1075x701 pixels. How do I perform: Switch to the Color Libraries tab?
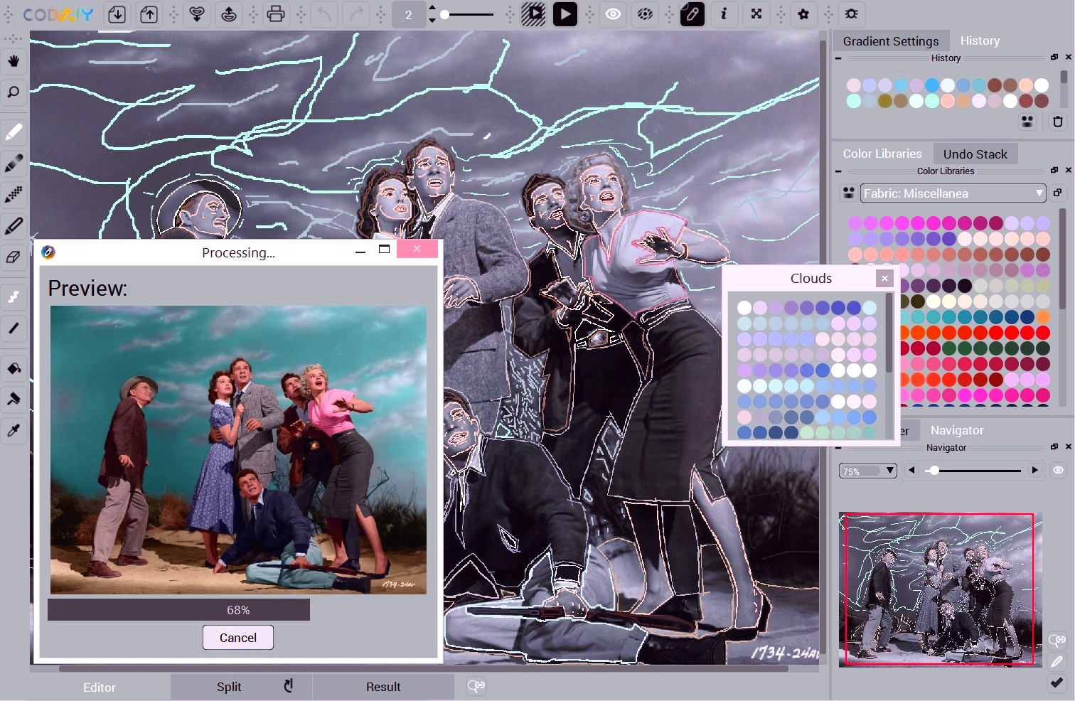point(882,154)
